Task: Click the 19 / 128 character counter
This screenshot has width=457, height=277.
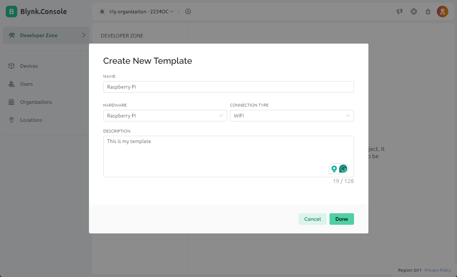Action: point(343,181)
